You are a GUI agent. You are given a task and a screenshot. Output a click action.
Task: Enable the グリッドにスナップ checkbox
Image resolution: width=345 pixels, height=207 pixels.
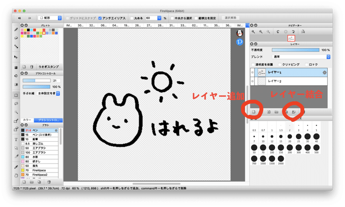[68, 18]
